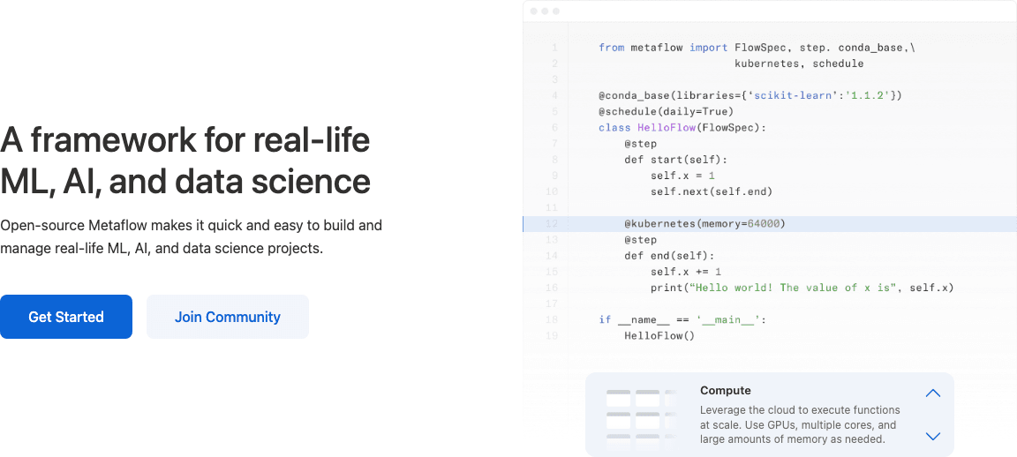Click the headline 'A framework for real-life'
Viewport: 1017px width, 457px height.
(x=185, y=140)
